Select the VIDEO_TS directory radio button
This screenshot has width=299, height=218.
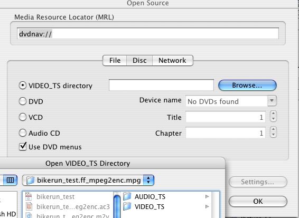[23, 86]
